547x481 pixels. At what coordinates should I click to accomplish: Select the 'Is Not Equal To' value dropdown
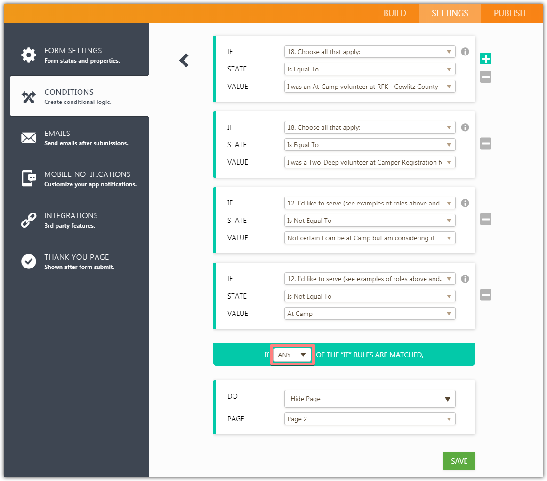[370, 220]
